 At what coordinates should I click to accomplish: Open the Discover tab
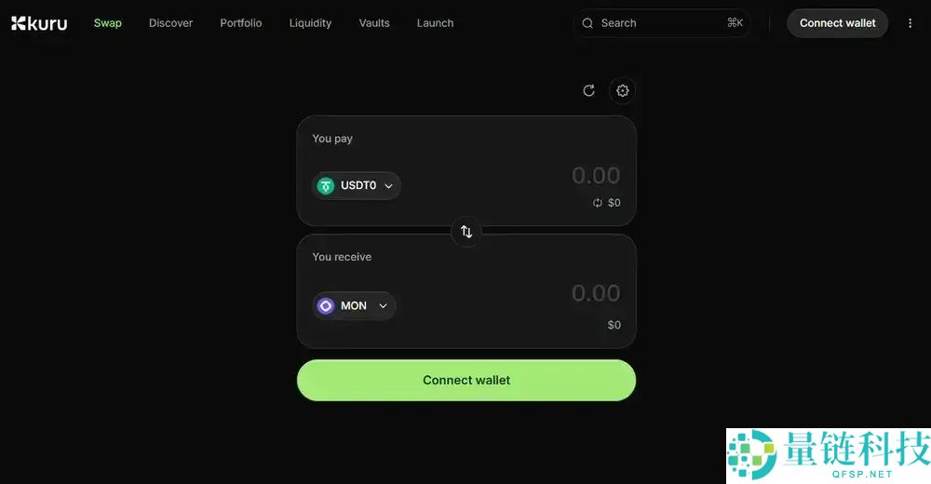point(170,23)
